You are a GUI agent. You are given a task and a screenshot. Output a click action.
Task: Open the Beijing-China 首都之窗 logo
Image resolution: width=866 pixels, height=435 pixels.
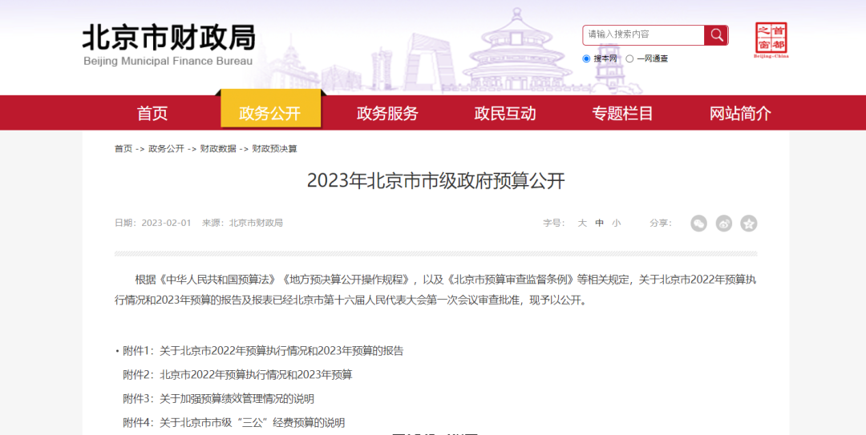tap(771, 40)
